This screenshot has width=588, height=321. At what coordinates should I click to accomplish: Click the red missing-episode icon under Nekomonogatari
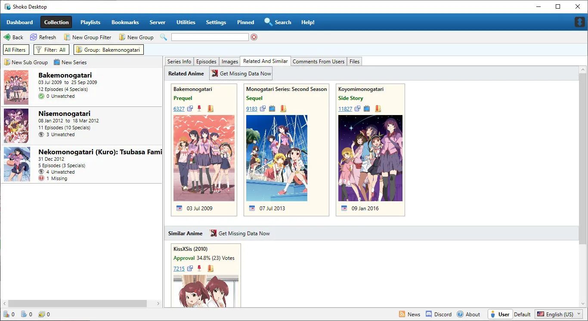(x=41, y=178)
